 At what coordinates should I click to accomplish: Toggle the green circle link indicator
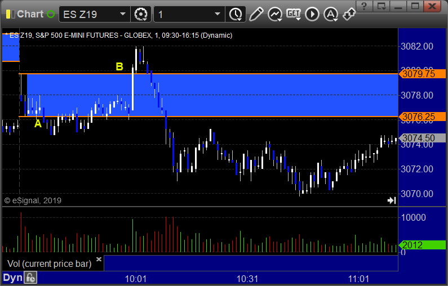51,14
